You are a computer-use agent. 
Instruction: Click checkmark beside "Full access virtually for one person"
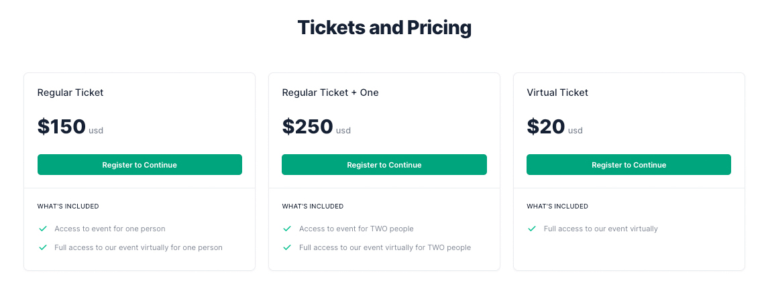click(43, 247)
